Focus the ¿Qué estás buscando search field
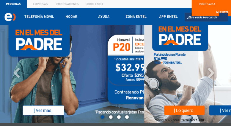This screenshot has height=126, width=231. (206, 17)
